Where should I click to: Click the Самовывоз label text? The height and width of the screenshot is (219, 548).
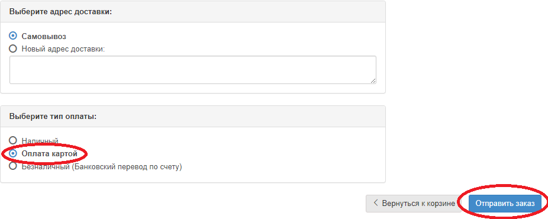pos(44,36)
